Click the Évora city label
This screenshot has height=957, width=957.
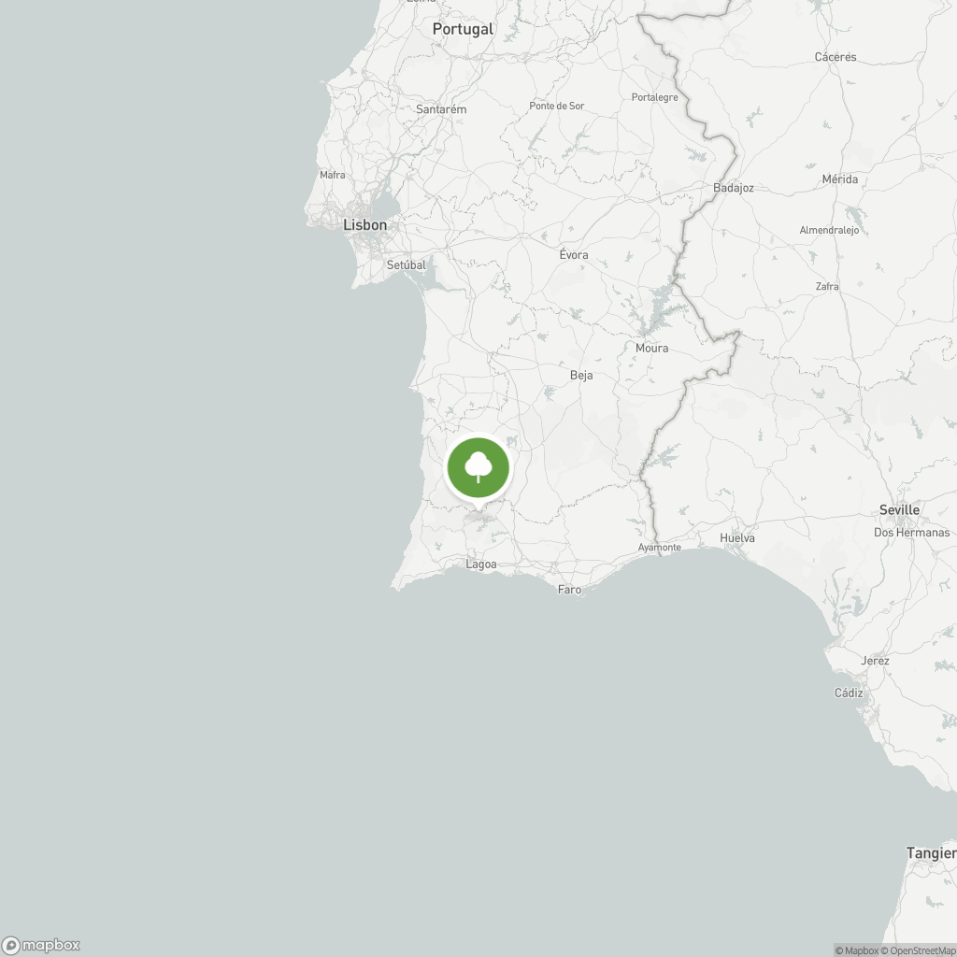(574, 254)
